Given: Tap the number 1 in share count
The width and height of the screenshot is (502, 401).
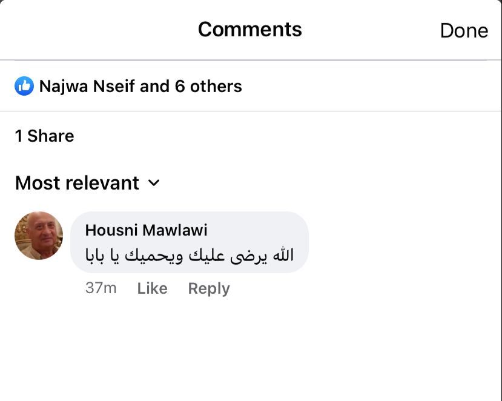Looking at the screenshot, I should [19, 136].
